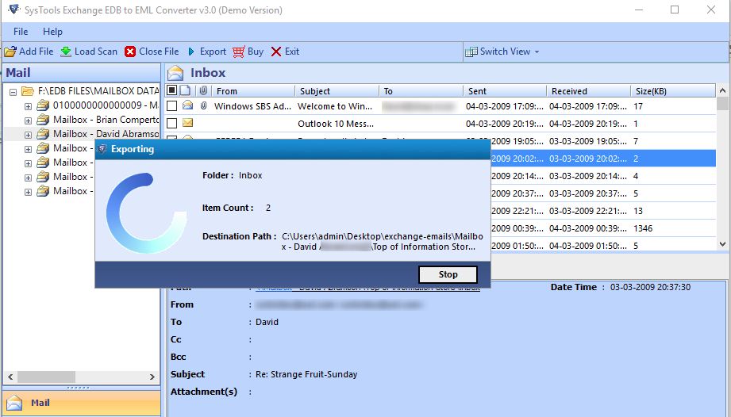This screenshot has height=417, width=731.
Task: Click the To column header
Action: click(x=421, y=90)
